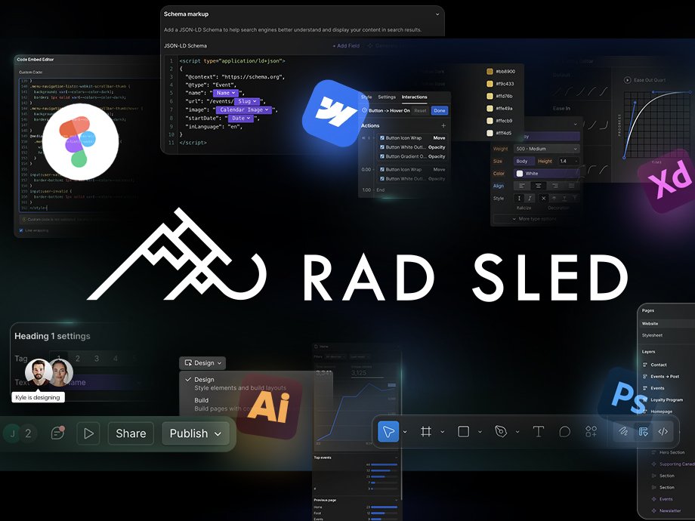Select the Loyalty Program layer

click(666, 399)
